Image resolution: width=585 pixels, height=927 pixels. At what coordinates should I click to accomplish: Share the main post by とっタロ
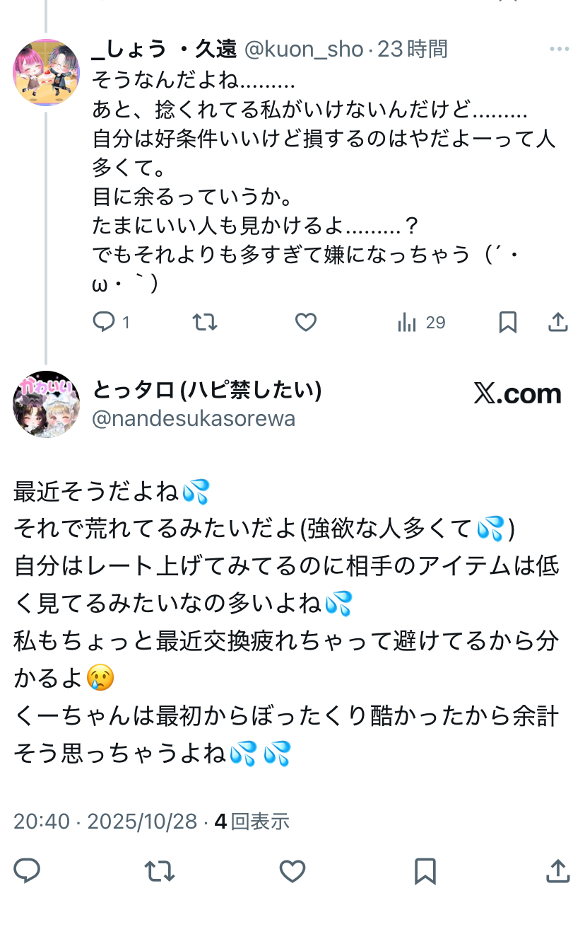(x=558, y=870)
